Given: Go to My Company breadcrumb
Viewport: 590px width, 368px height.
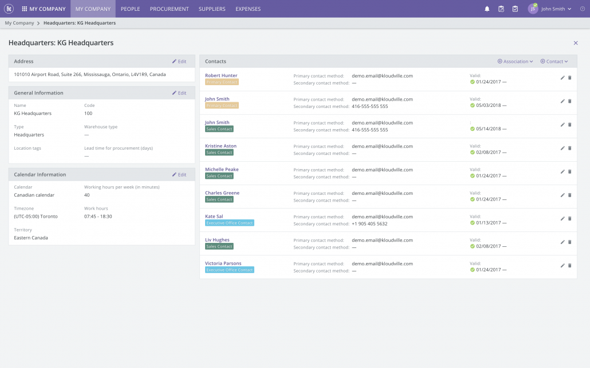Looking at the screenshot, I should [x=19, y=23].
